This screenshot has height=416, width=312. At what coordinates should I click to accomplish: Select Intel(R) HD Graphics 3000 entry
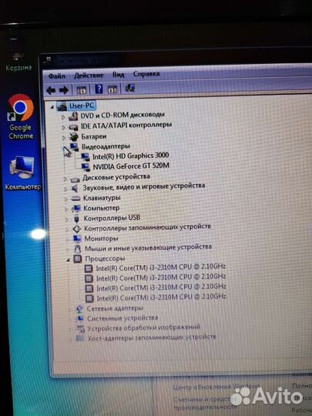point(130,156)
